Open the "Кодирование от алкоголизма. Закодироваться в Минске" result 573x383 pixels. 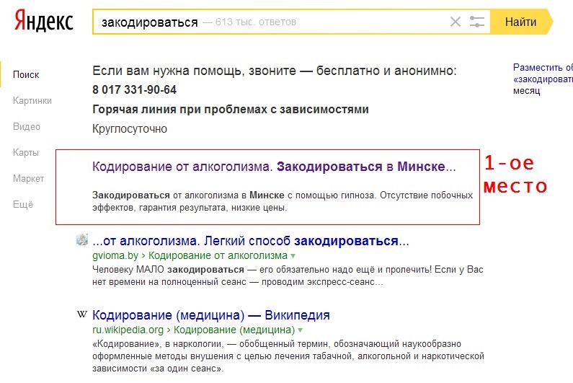click(x=274, y=167)
